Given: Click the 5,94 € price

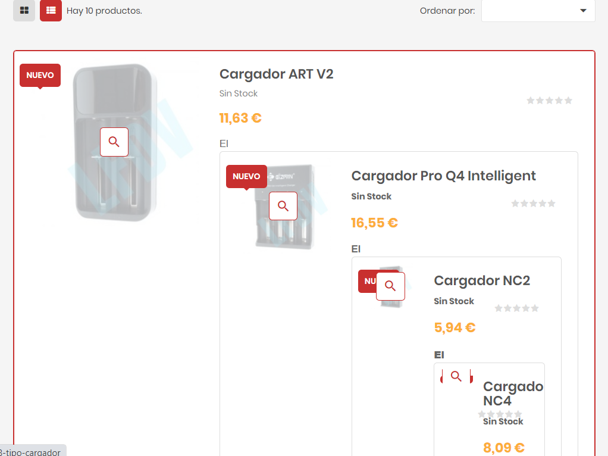Looking at the screenshot, I should (x=455, y=327).
